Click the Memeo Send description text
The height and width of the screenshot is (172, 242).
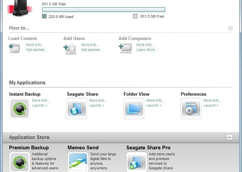pyautogui.click(x=103, y=161)
